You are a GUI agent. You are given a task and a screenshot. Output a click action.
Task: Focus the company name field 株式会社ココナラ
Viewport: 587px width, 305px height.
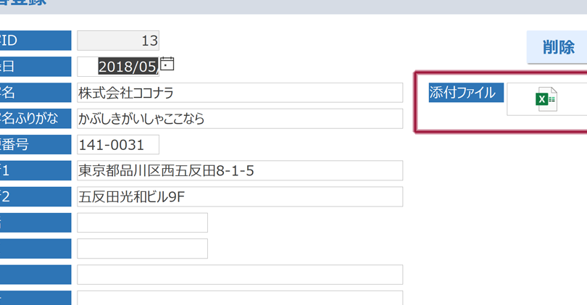click(239, 93)
